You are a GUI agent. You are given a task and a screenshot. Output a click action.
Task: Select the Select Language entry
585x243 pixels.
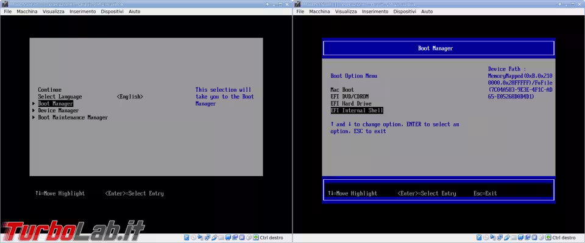click(60, 97)
